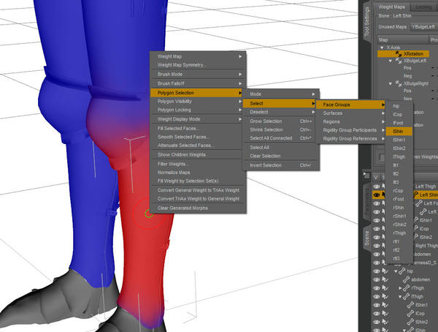This screenshot has height=332, width=438.
Task: Open the Weight Map submenu
Action: coord(198,56)
